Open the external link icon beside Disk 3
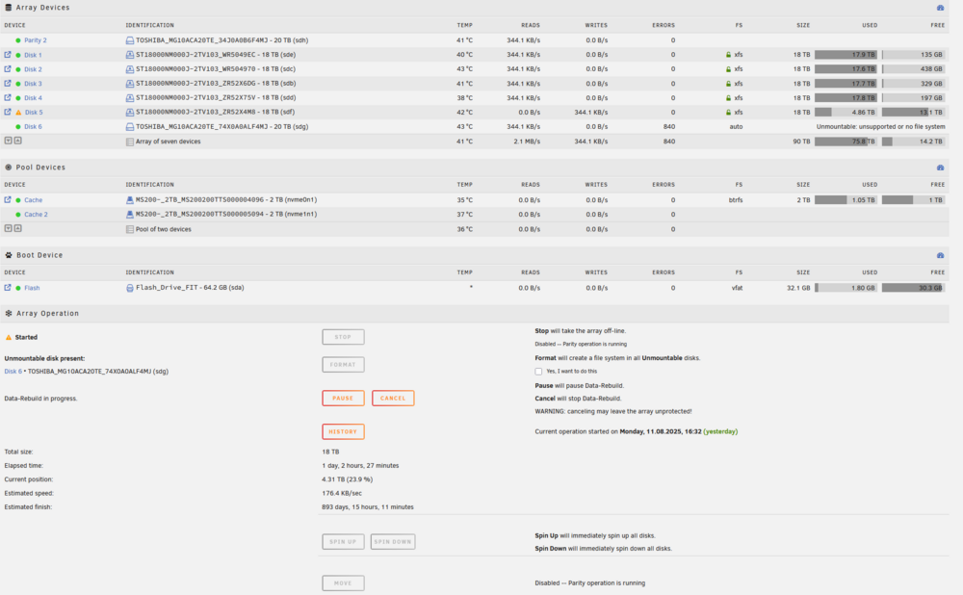 [8, 84]
